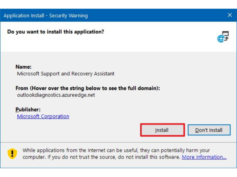Open the Microsoft Corporation publisher link
This screenshot has height=177, width=237.
[x=43, y=116]
